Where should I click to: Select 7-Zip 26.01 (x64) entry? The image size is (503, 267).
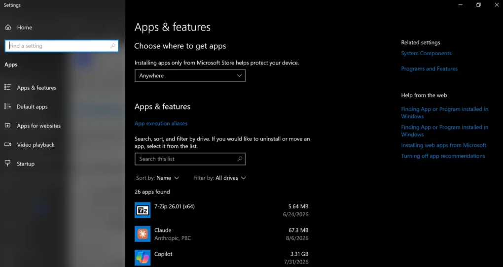tap(175, 206)
